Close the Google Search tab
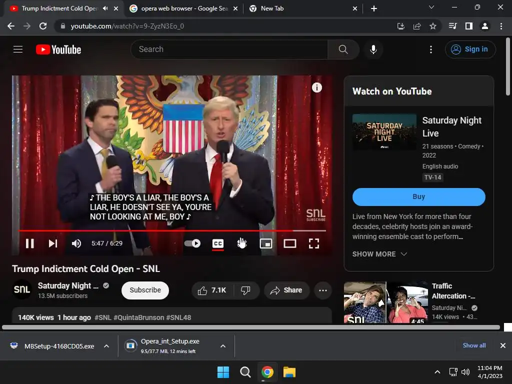512x384 pixels. click(x=235, y=9)
